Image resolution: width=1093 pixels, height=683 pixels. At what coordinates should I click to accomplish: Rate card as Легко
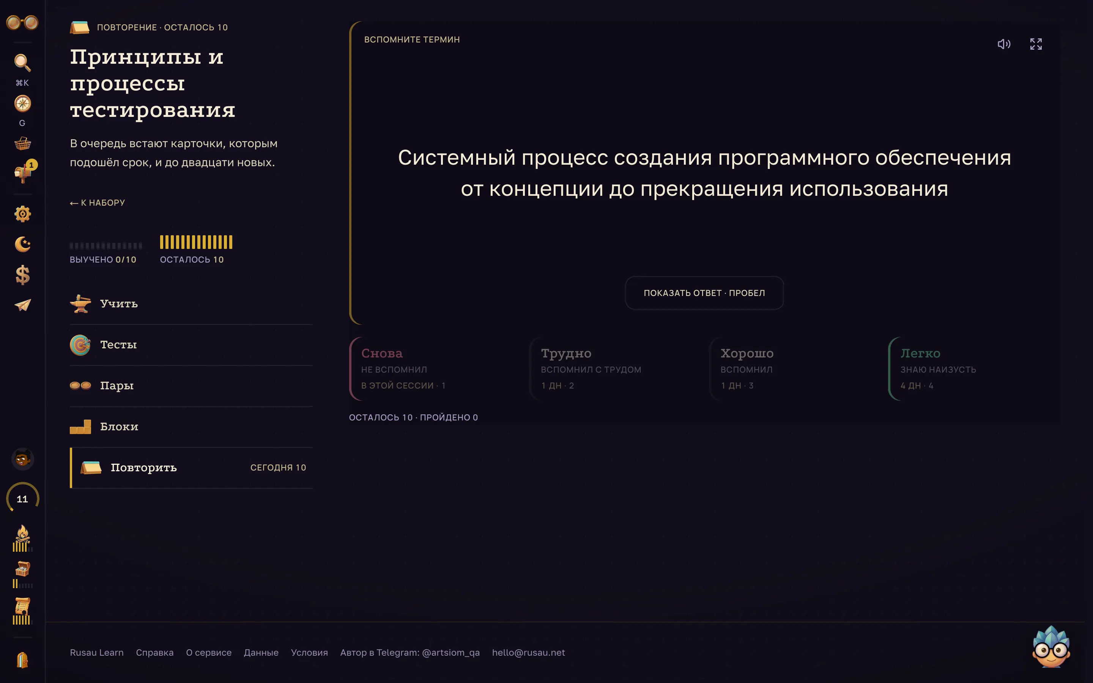(x=974, y=368)
